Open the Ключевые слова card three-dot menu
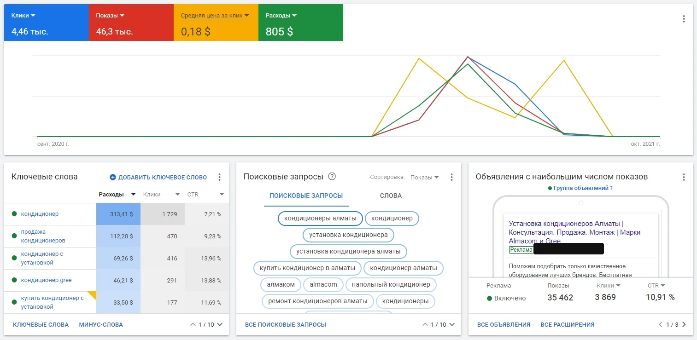Image resolution: width=697 pixels, height=340 pixels. (x=220, y=177)
